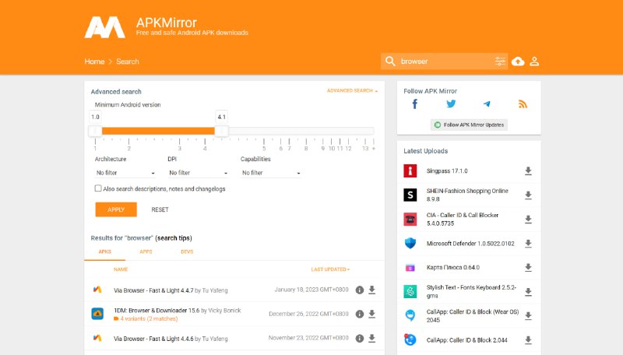Open Singpass 17.1.0 entry
This screenshot has width=623, height=355.
[x=447, y=170]
